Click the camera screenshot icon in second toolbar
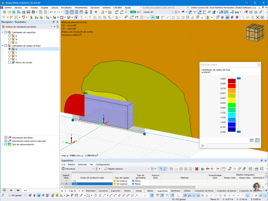 (x=262, y=17)
